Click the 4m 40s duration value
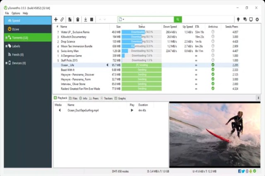265x176 pixels. (142, 110)
